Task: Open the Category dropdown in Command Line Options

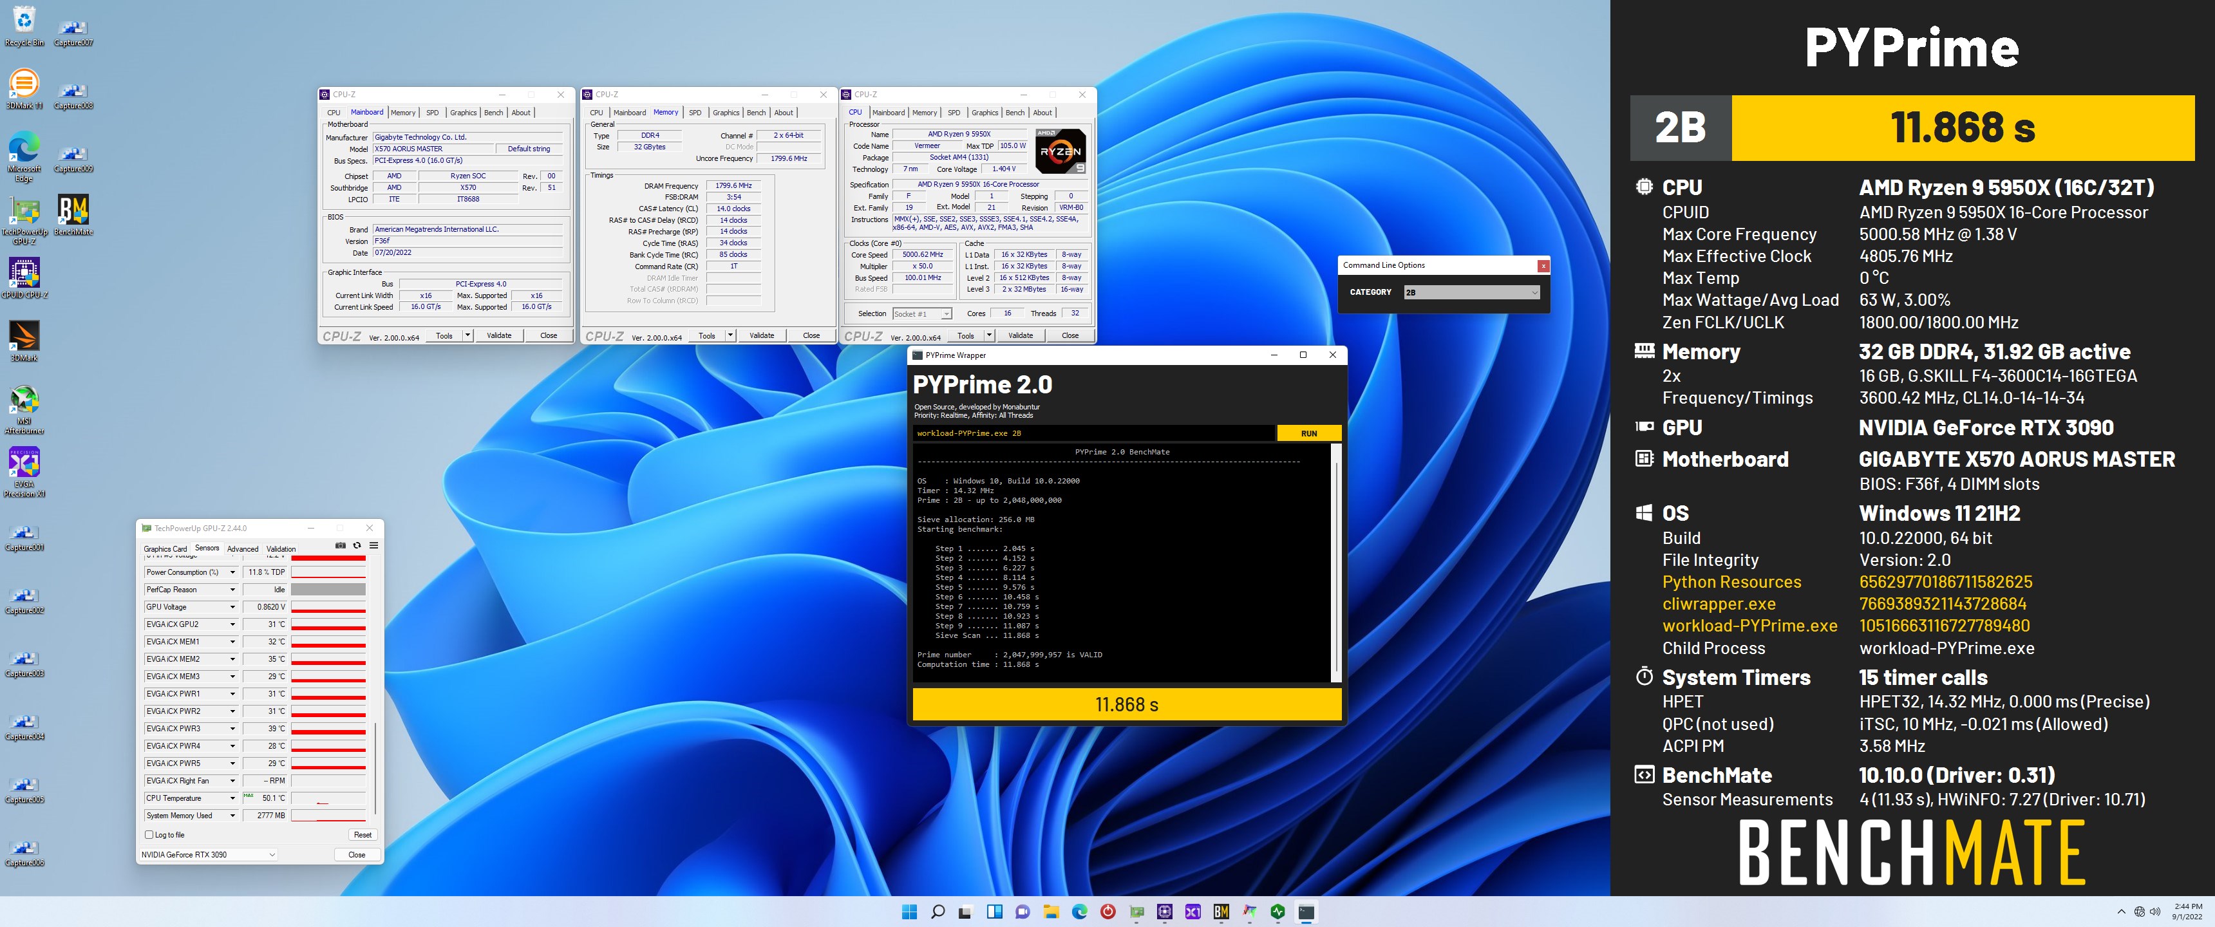Action: 1471,292
